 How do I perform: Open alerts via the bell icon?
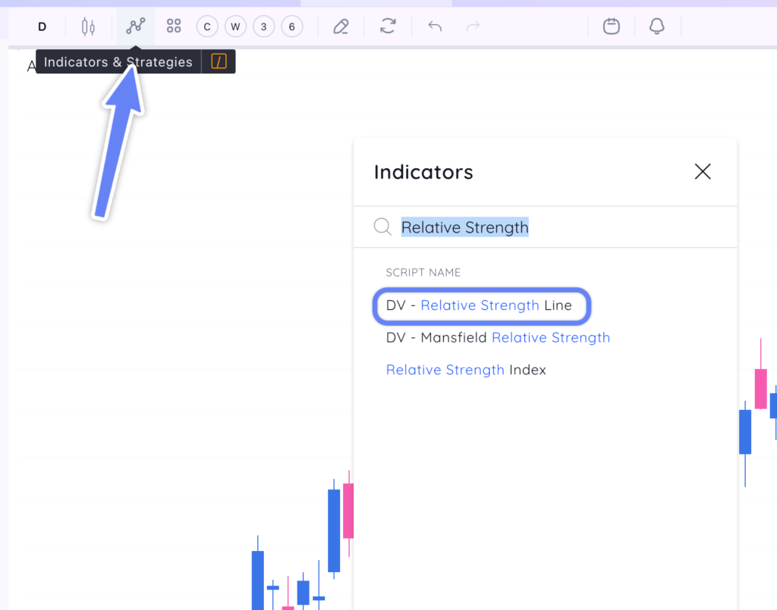(x=657, y=26)
